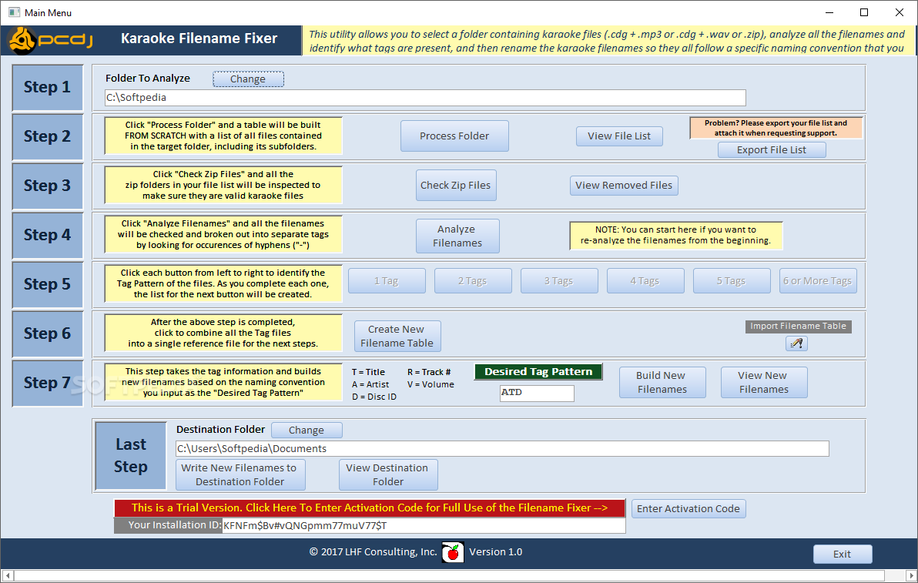
Task: Open View File List
Action: click(619, 136)
